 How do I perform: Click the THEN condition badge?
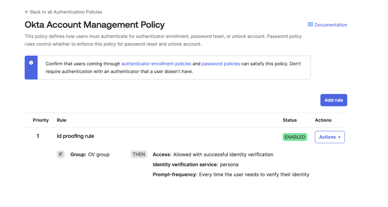tap(139, 154)
